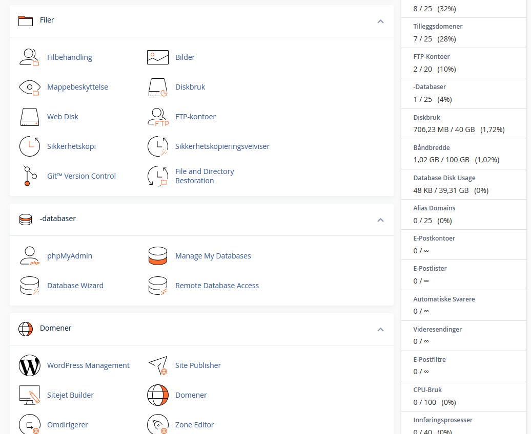Open the Zone Editor link
Image resolution: width=531 pixels, height=434 pixels.
click(194, 425)
